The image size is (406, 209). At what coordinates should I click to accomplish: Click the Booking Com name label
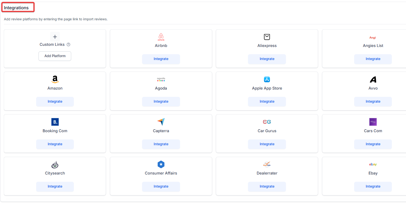[55, 131]
